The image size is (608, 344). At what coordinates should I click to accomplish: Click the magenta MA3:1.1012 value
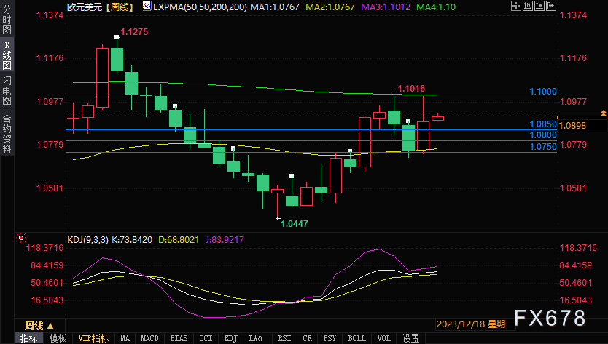(x=386, y=7)
